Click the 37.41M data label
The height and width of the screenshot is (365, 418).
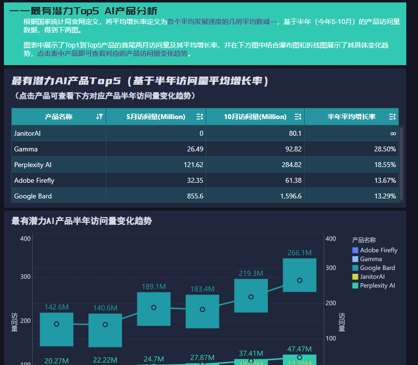tap(251, 353)
